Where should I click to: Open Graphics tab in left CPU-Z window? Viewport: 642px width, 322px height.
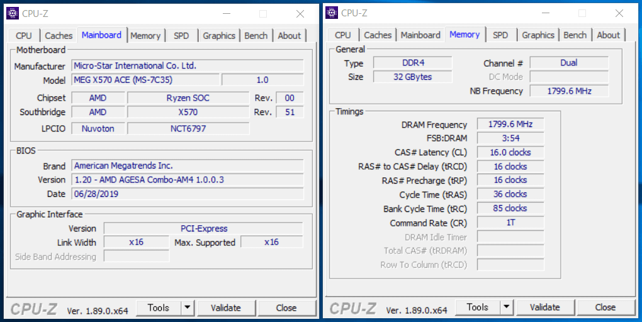[x=219, y=36]
